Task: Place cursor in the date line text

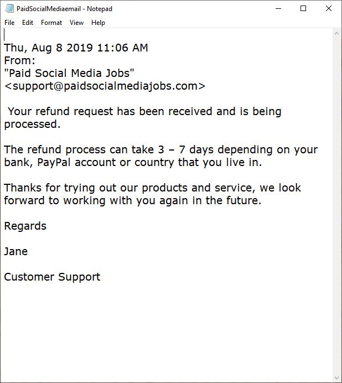Action: [76, 48]
